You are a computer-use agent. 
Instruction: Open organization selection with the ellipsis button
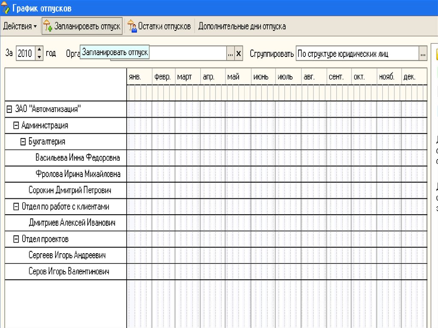coord(231,54)
